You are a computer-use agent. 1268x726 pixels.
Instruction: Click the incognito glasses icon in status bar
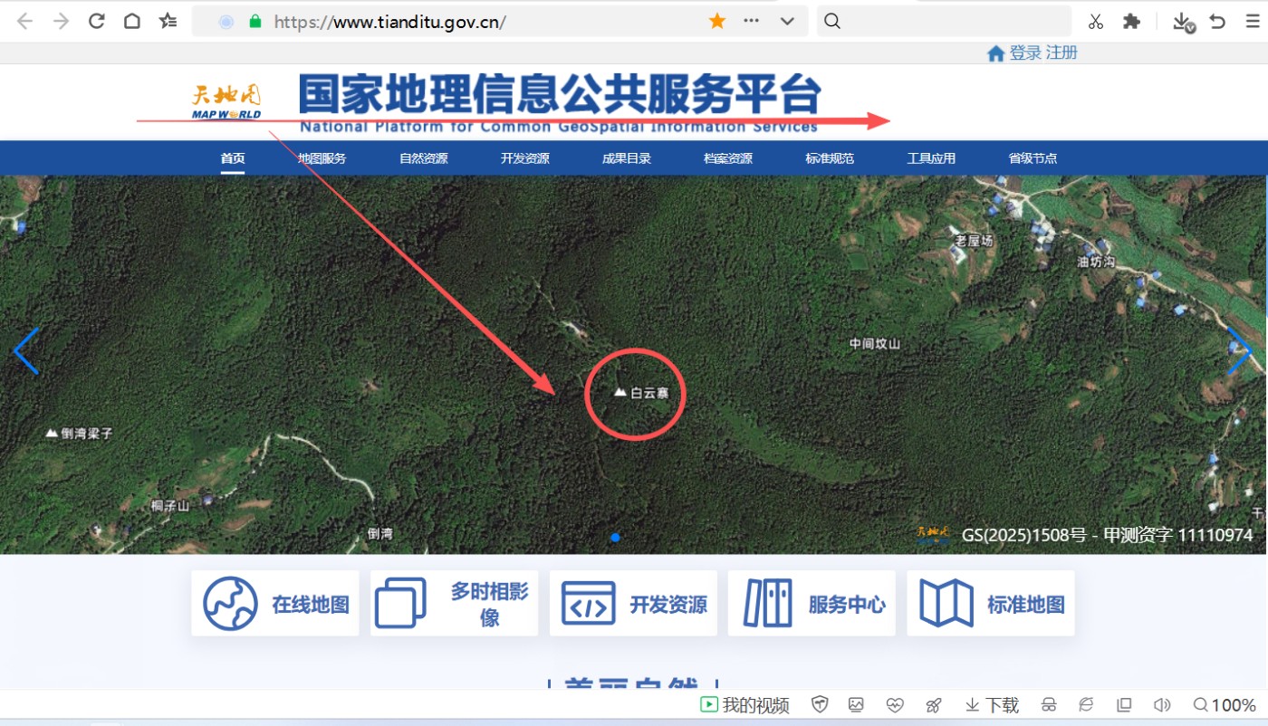click(1049, 705)
